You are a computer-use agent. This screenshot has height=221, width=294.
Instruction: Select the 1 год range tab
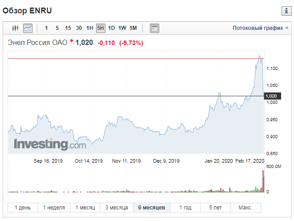pos(185,208)
